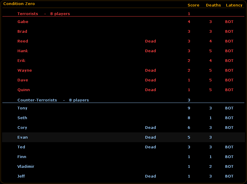Viewport: 247px width, 184px height.
Task: Click Jeff's BOT latency label
Action: tap(229, 176)
